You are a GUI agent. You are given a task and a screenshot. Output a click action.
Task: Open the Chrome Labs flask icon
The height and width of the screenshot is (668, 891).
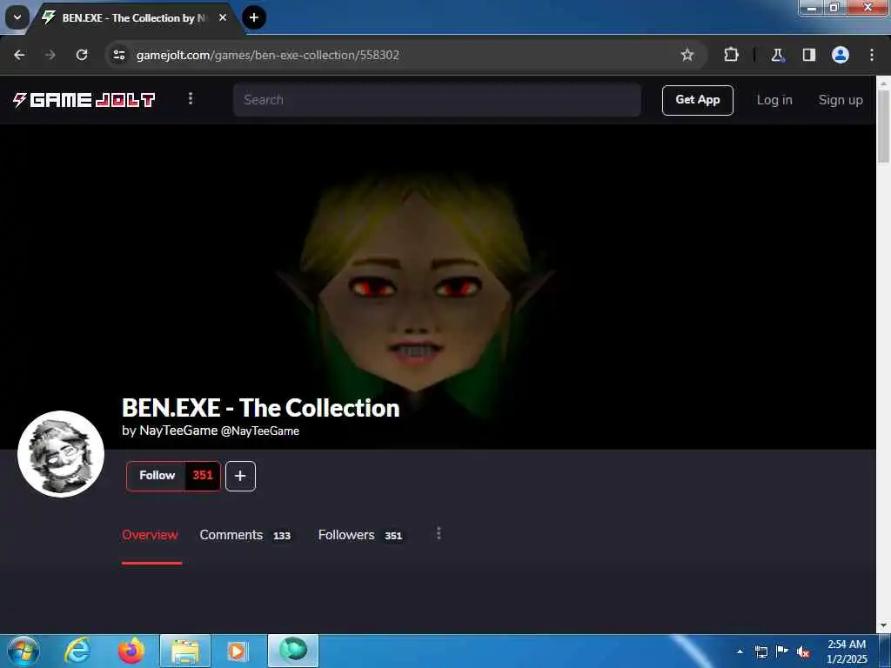point(777,55)
